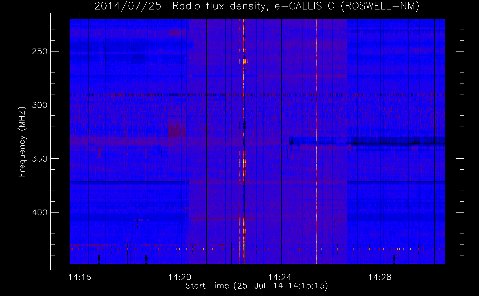479x296 pixels.
Task: Select the '250' frequency axis label
Action: point(40,52)
